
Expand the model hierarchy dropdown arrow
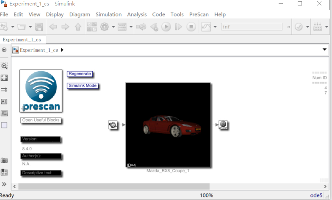point(324,49)
